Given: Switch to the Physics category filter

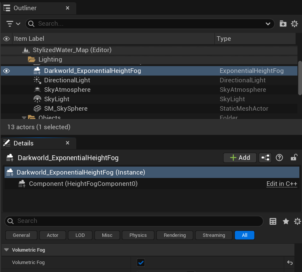Looking at the screenshot, I should coord(138,235).
